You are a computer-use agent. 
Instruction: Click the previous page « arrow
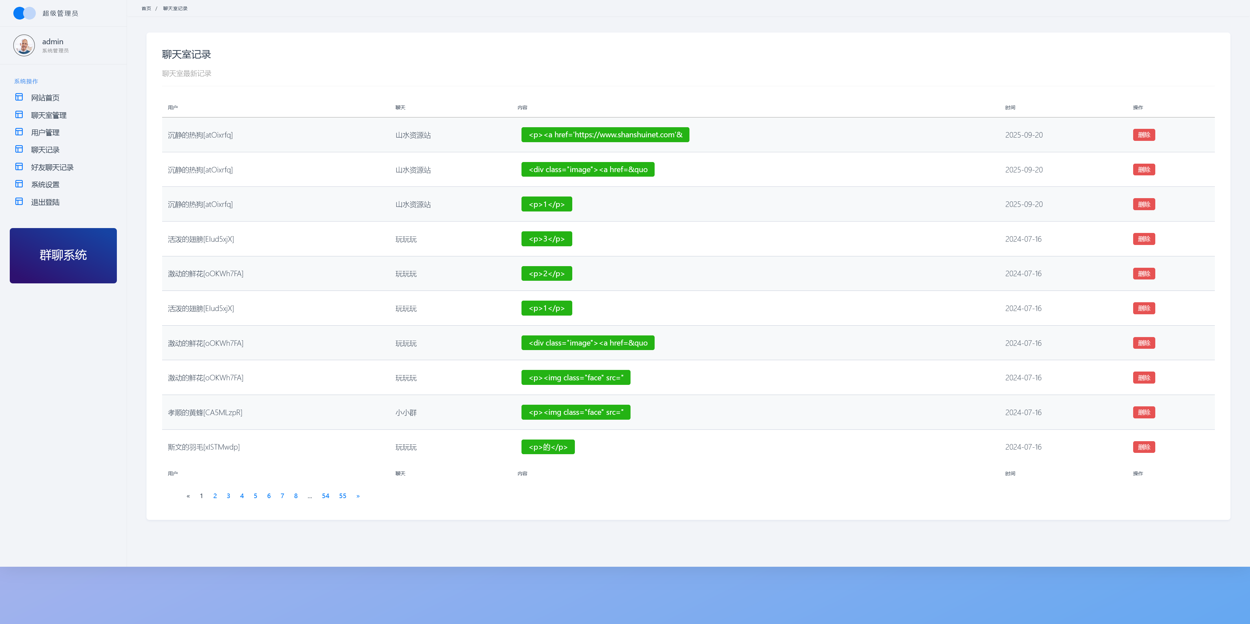point(188,496)
